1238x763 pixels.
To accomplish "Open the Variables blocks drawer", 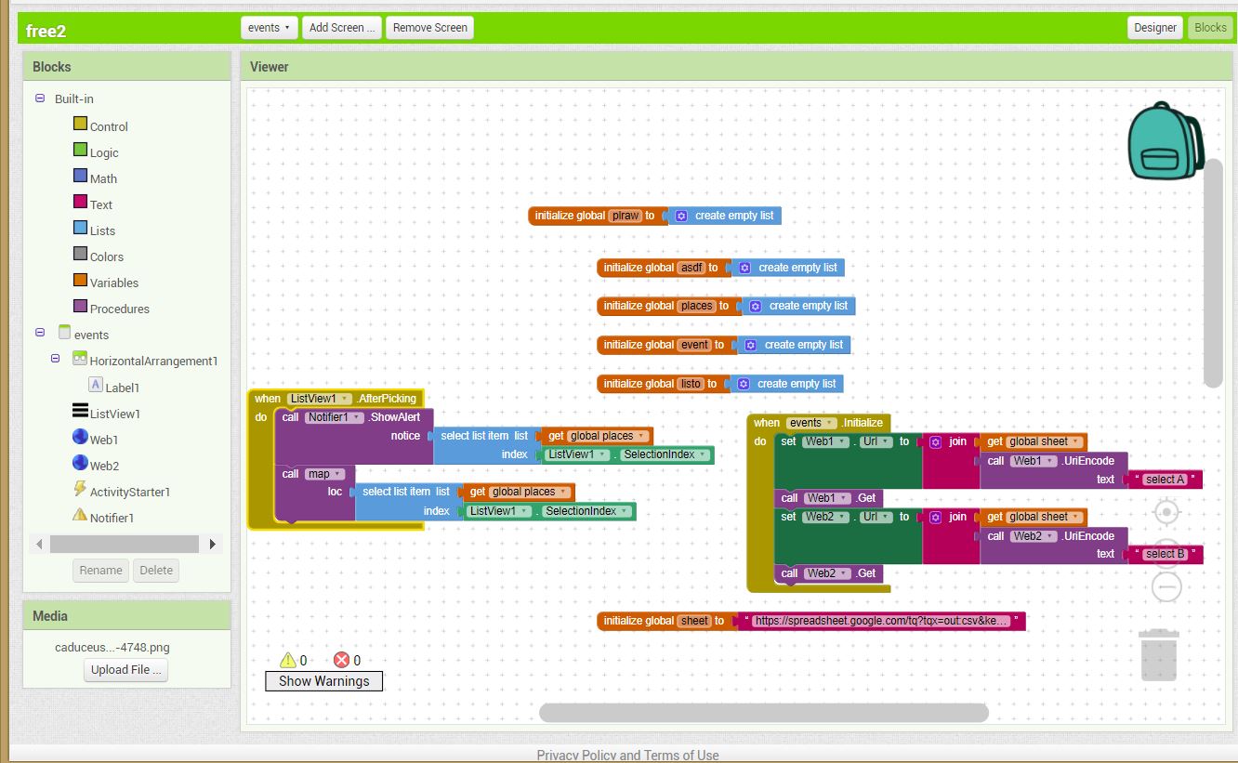I will point(114,283).
